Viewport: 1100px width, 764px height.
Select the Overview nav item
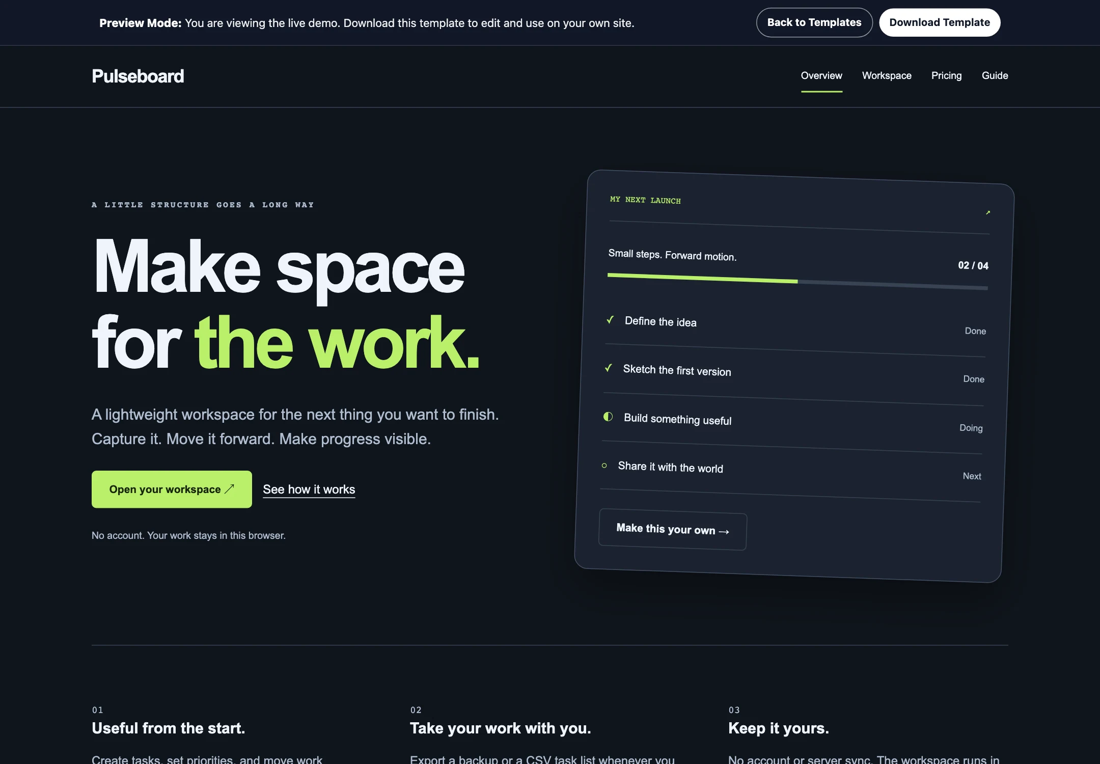(821, 75)
